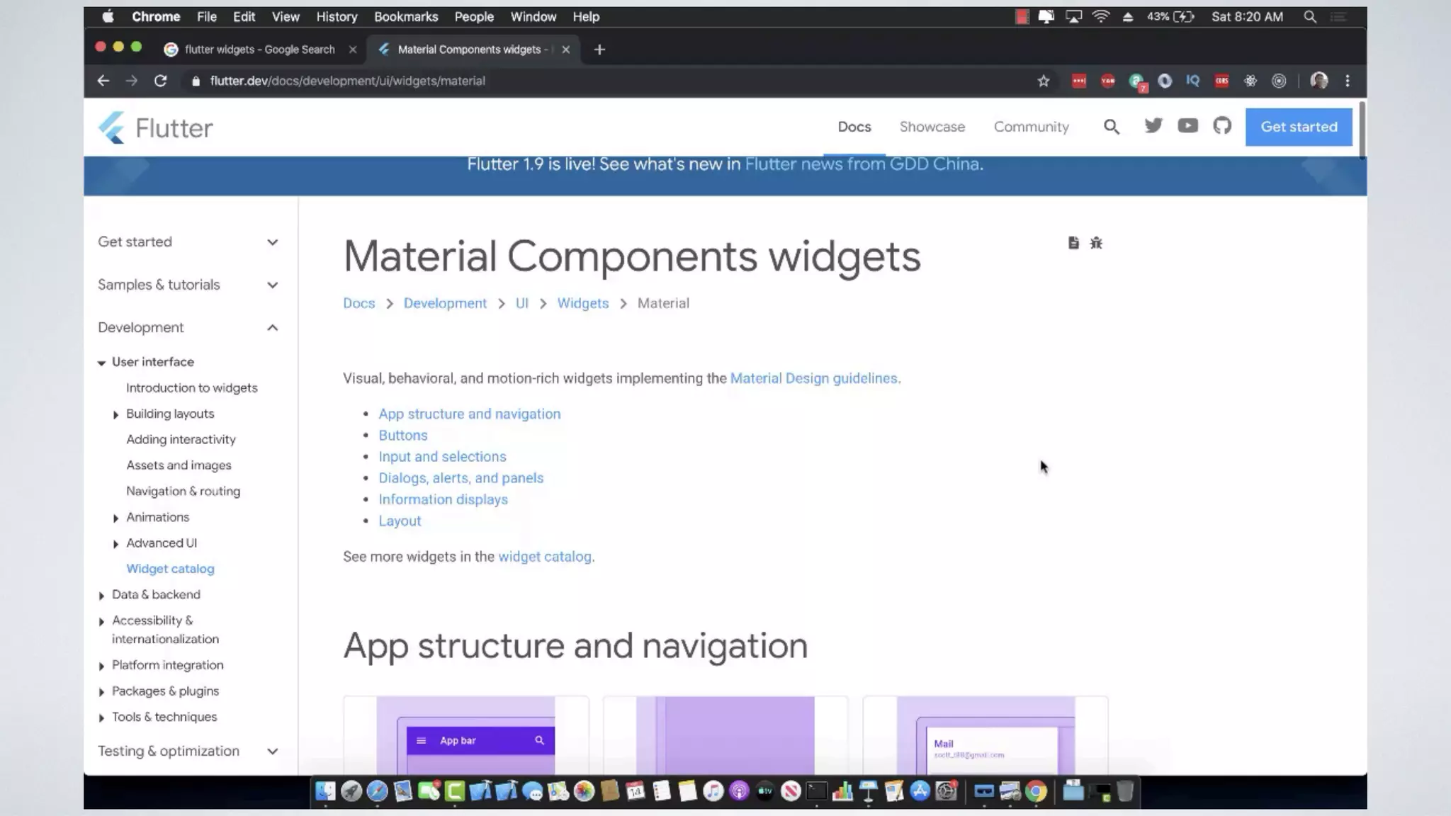This screenshot has height=816, width=1451.
Task: Click the YouTube icon in header
Action: (x=1187, y=126)
